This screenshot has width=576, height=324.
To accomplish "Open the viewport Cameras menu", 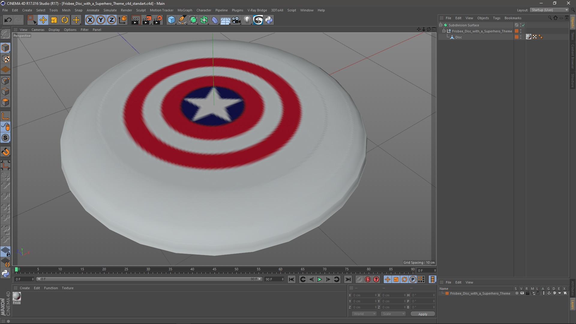I will point(38,30).
